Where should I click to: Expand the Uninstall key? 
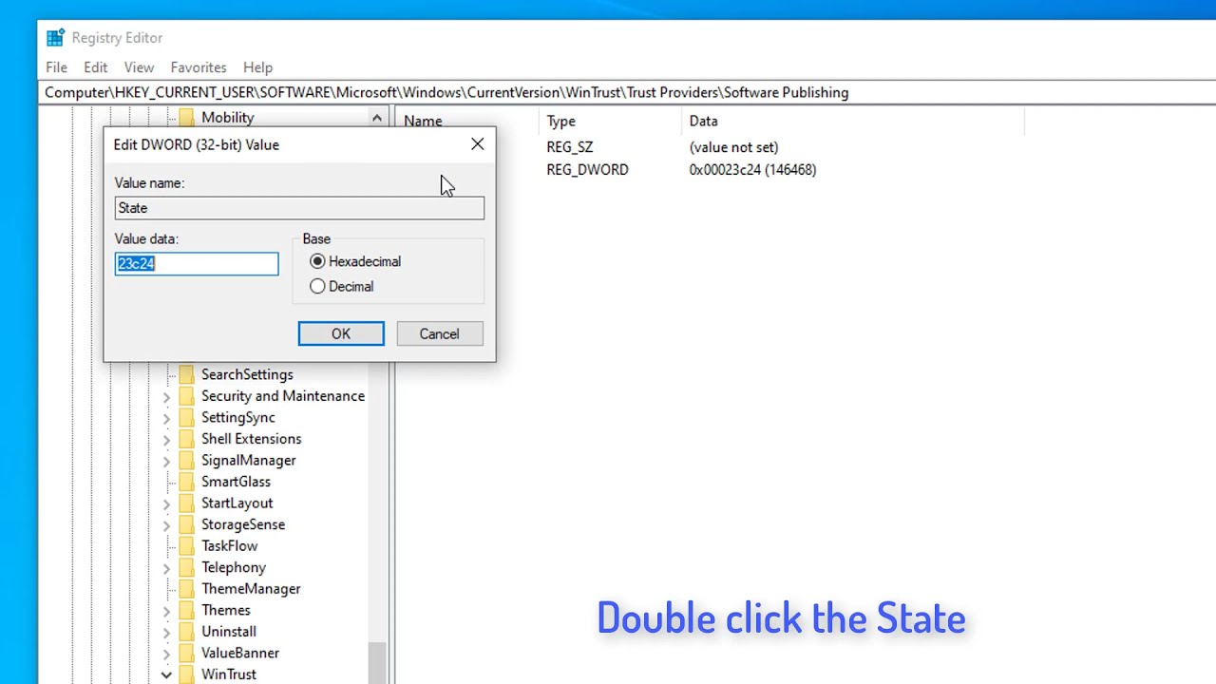tap(166, 631)
